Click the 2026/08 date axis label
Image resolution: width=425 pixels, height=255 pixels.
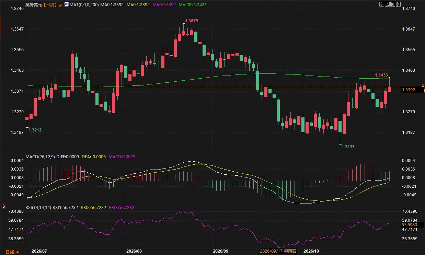coord(134,251)
